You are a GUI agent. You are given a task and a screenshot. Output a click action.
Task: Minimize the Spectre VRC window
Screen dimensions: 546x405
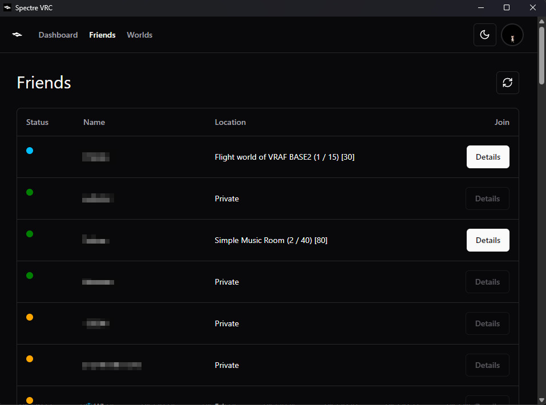481,7
